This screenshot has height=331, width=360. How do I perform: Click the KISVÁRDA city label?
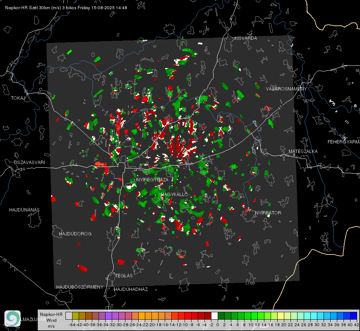point(246,38)
